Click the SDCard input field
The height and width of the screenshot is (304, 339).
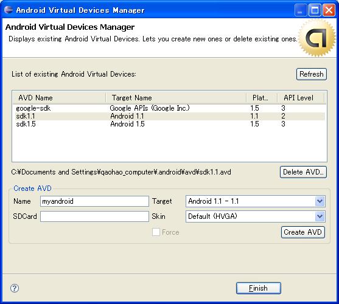point(94,216)
